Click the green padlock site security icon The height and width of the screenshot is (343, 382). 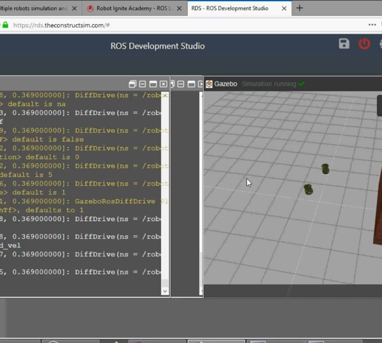(5, 25)
